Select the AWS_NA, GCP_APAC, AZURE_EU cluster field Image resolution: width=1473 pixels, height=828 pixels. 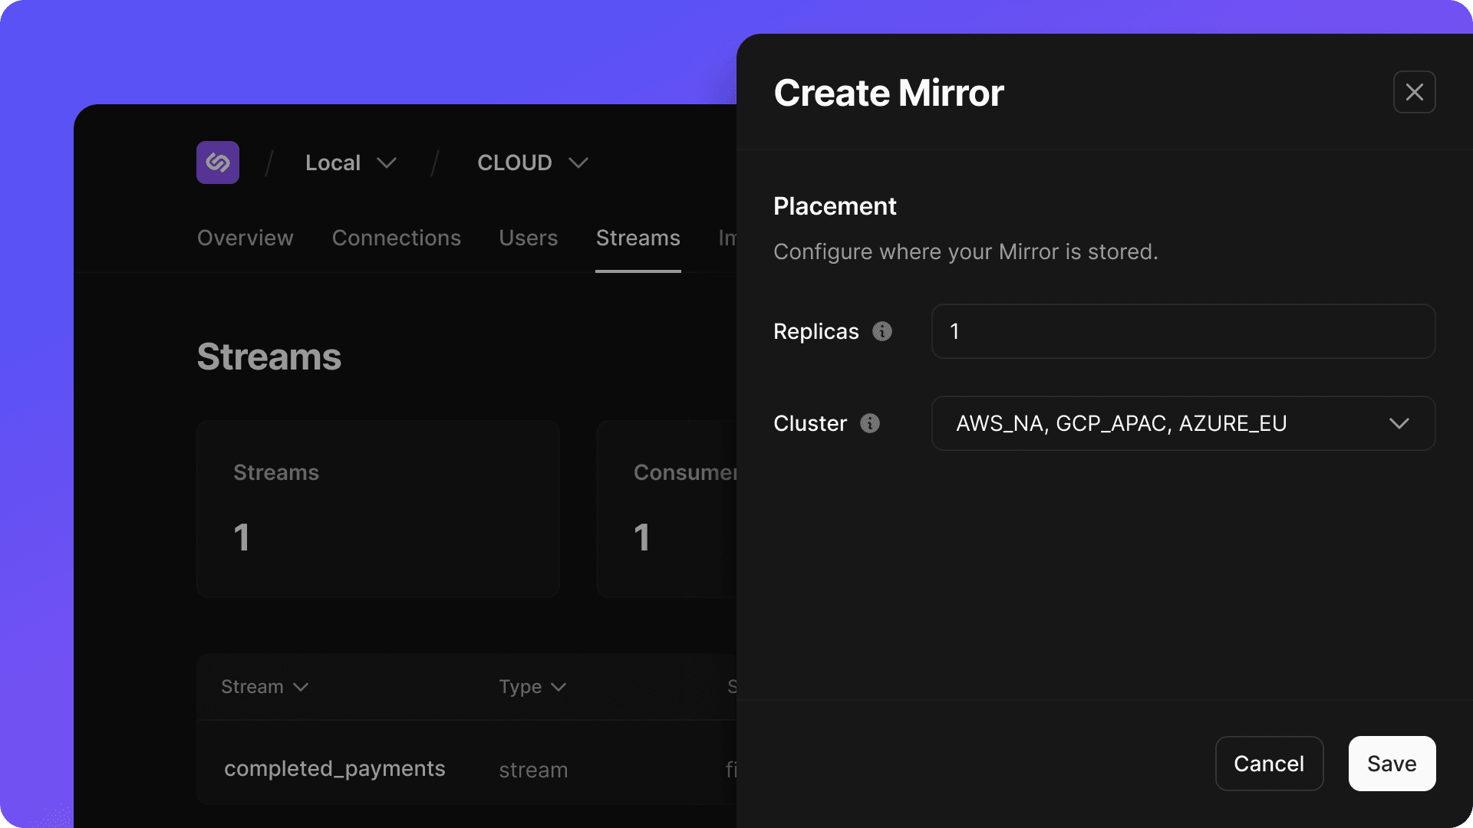click(x=1120, y=423)
